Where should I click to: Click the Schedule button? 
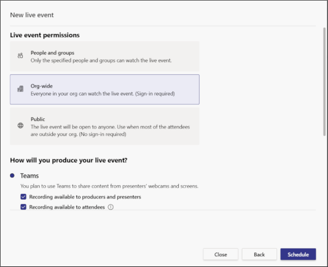click(298, 254)
